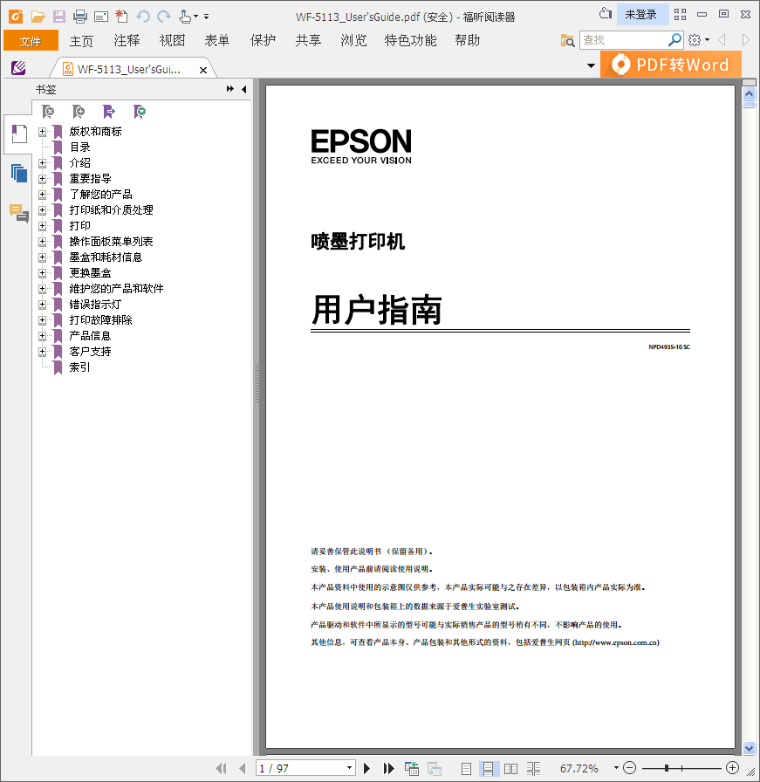
Task: Click the zoom in plus button
Action: click(732, 767)
